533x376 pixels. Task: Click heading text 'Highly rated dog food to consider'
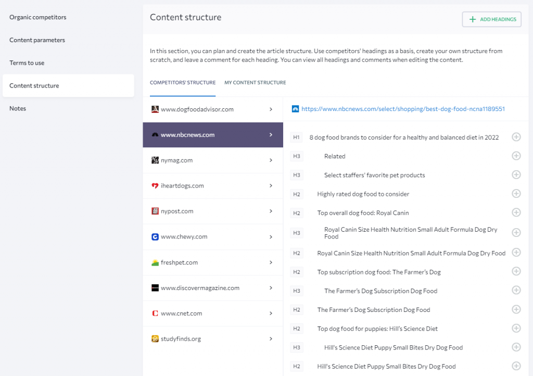point(363,194)
